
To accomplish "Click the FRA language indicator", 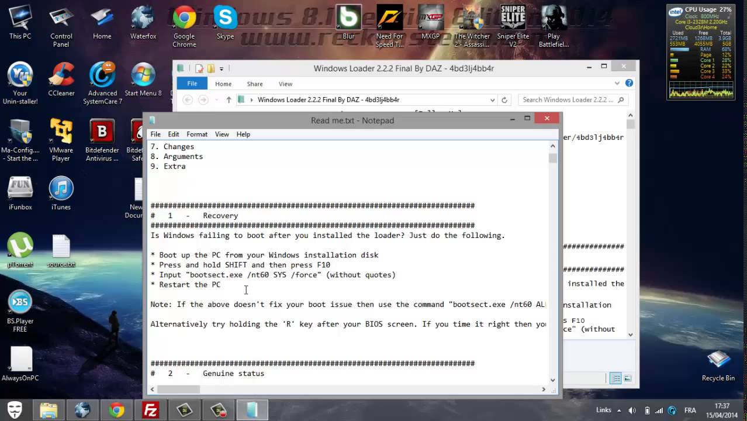I will [690, 410].
